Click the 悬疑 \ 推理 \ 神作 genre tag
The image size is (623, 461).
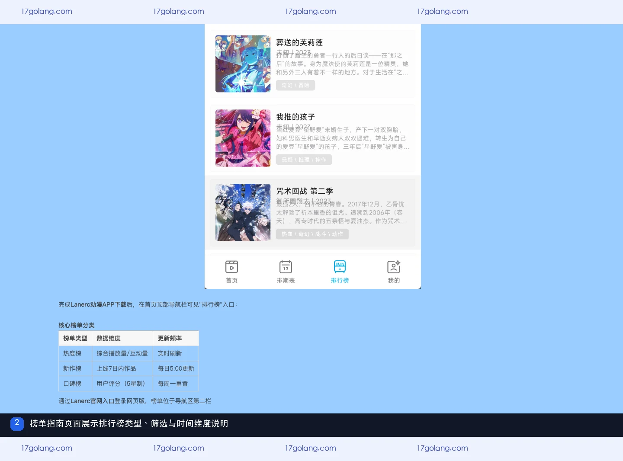304,160
